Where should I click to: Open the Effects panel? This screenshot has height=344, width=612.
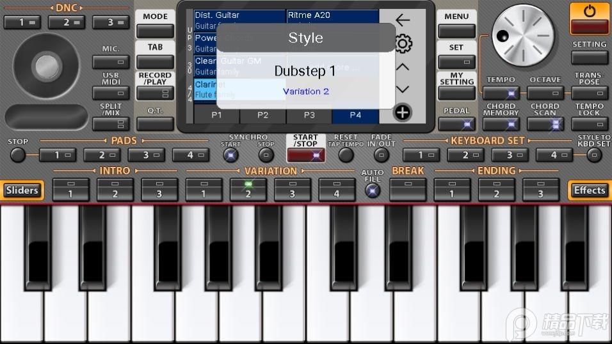(x=589, y=190)
